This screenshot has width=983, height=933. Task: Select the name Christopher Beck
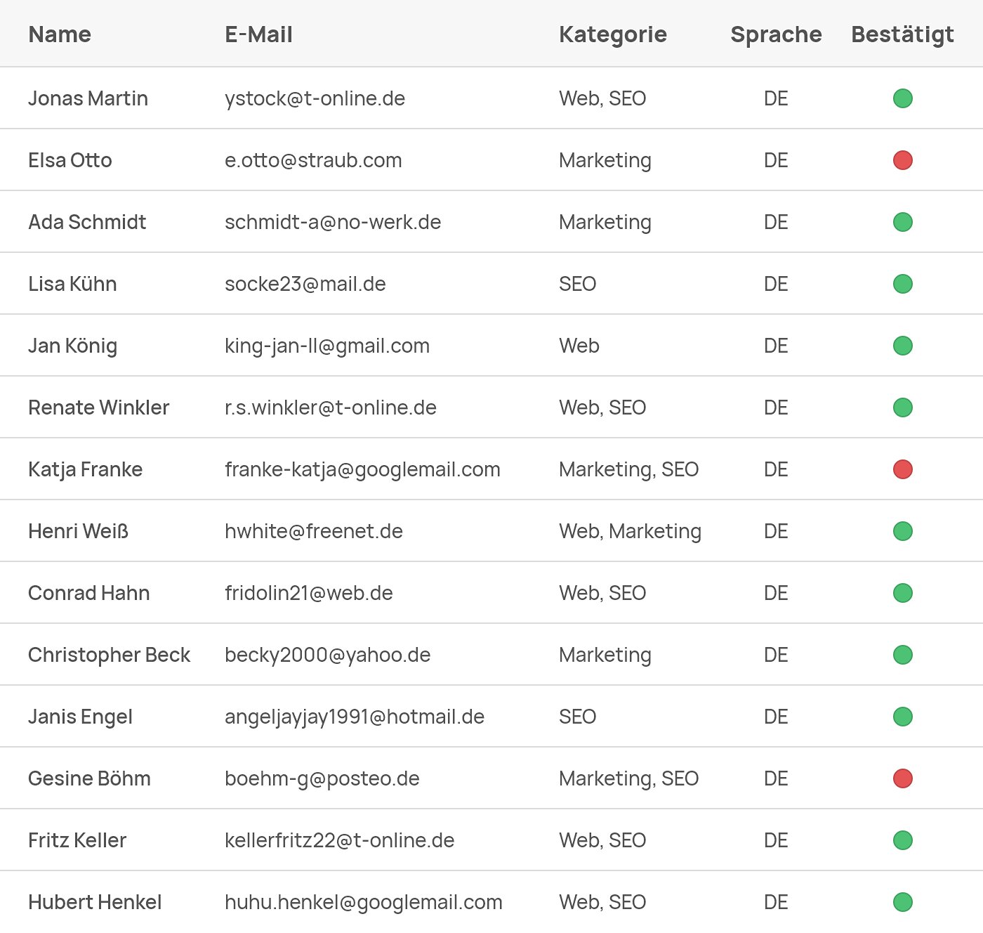(x=109, y=655)
